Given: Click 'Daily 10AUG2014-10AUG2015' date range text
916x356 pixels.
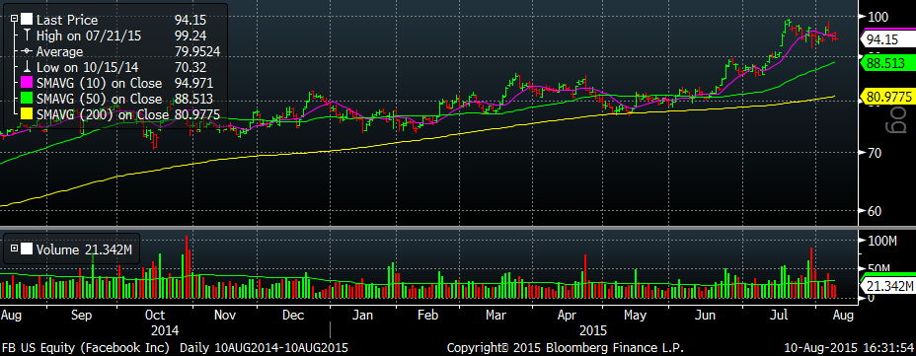Looking at the screenshot, I should point(264,348).
